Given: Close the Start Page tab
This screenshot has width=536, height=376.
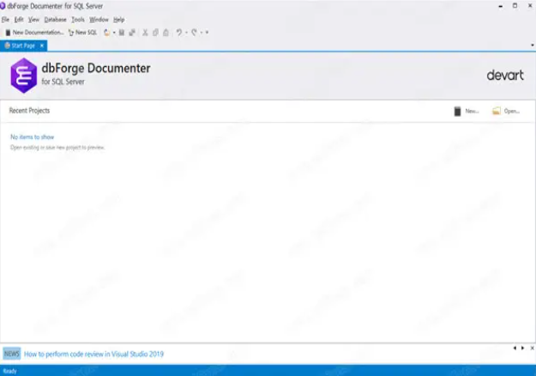Looking at the screenshot, I should (42, 45).
